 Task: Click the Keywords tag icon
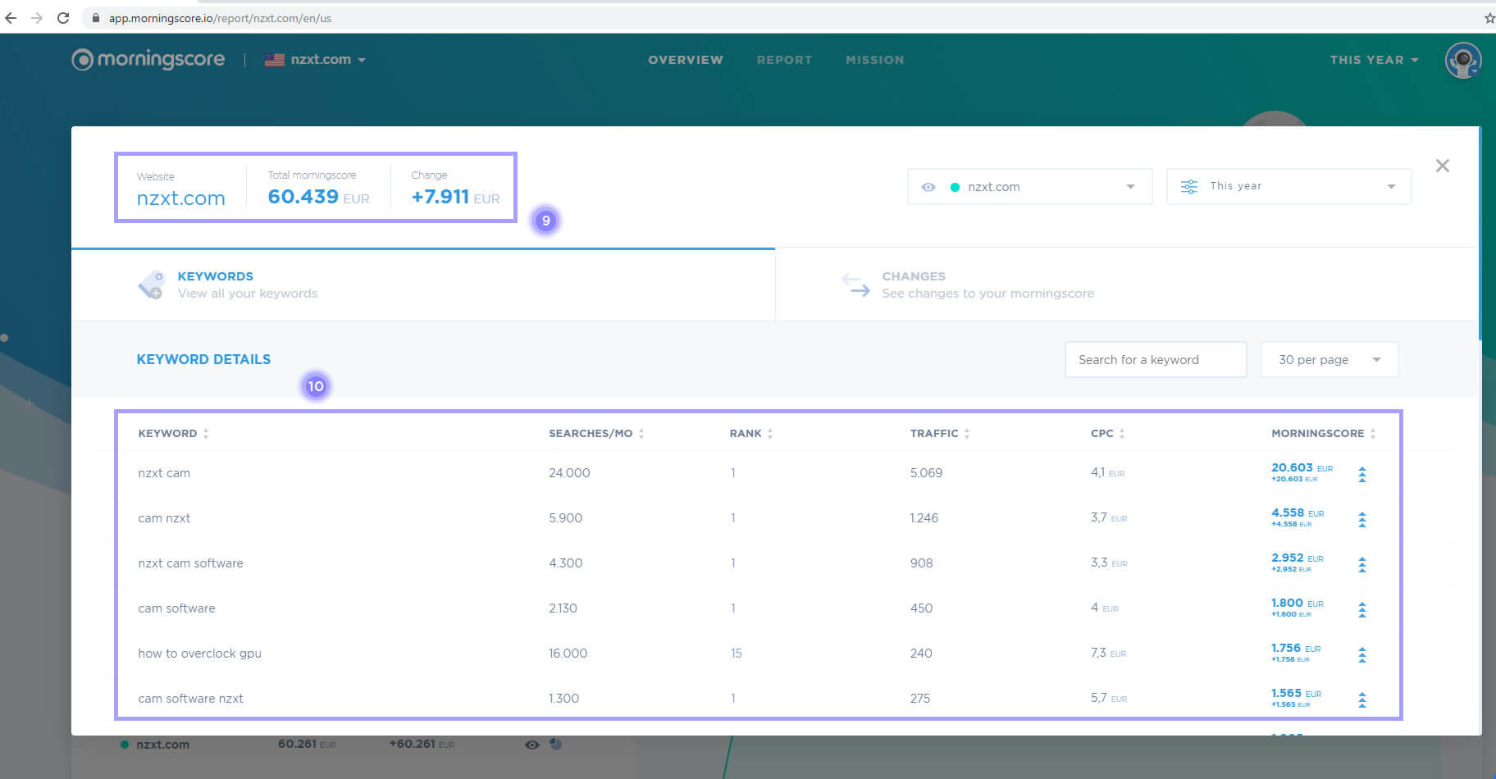click(x=151, y=285)
